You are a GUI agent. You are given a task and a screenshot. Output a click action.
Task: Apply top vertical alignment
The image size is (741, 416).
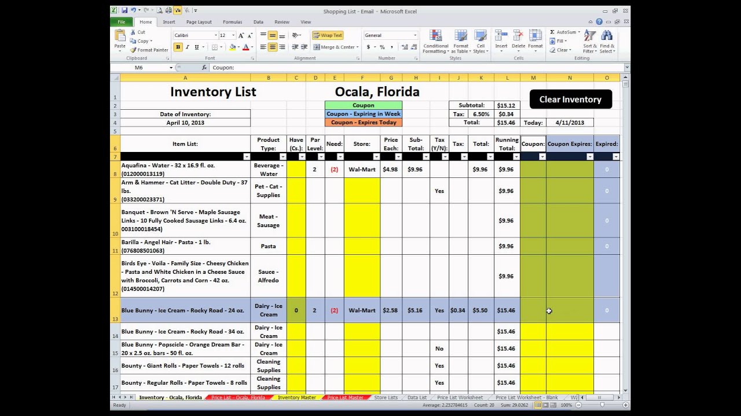click(x=263, y=35)
